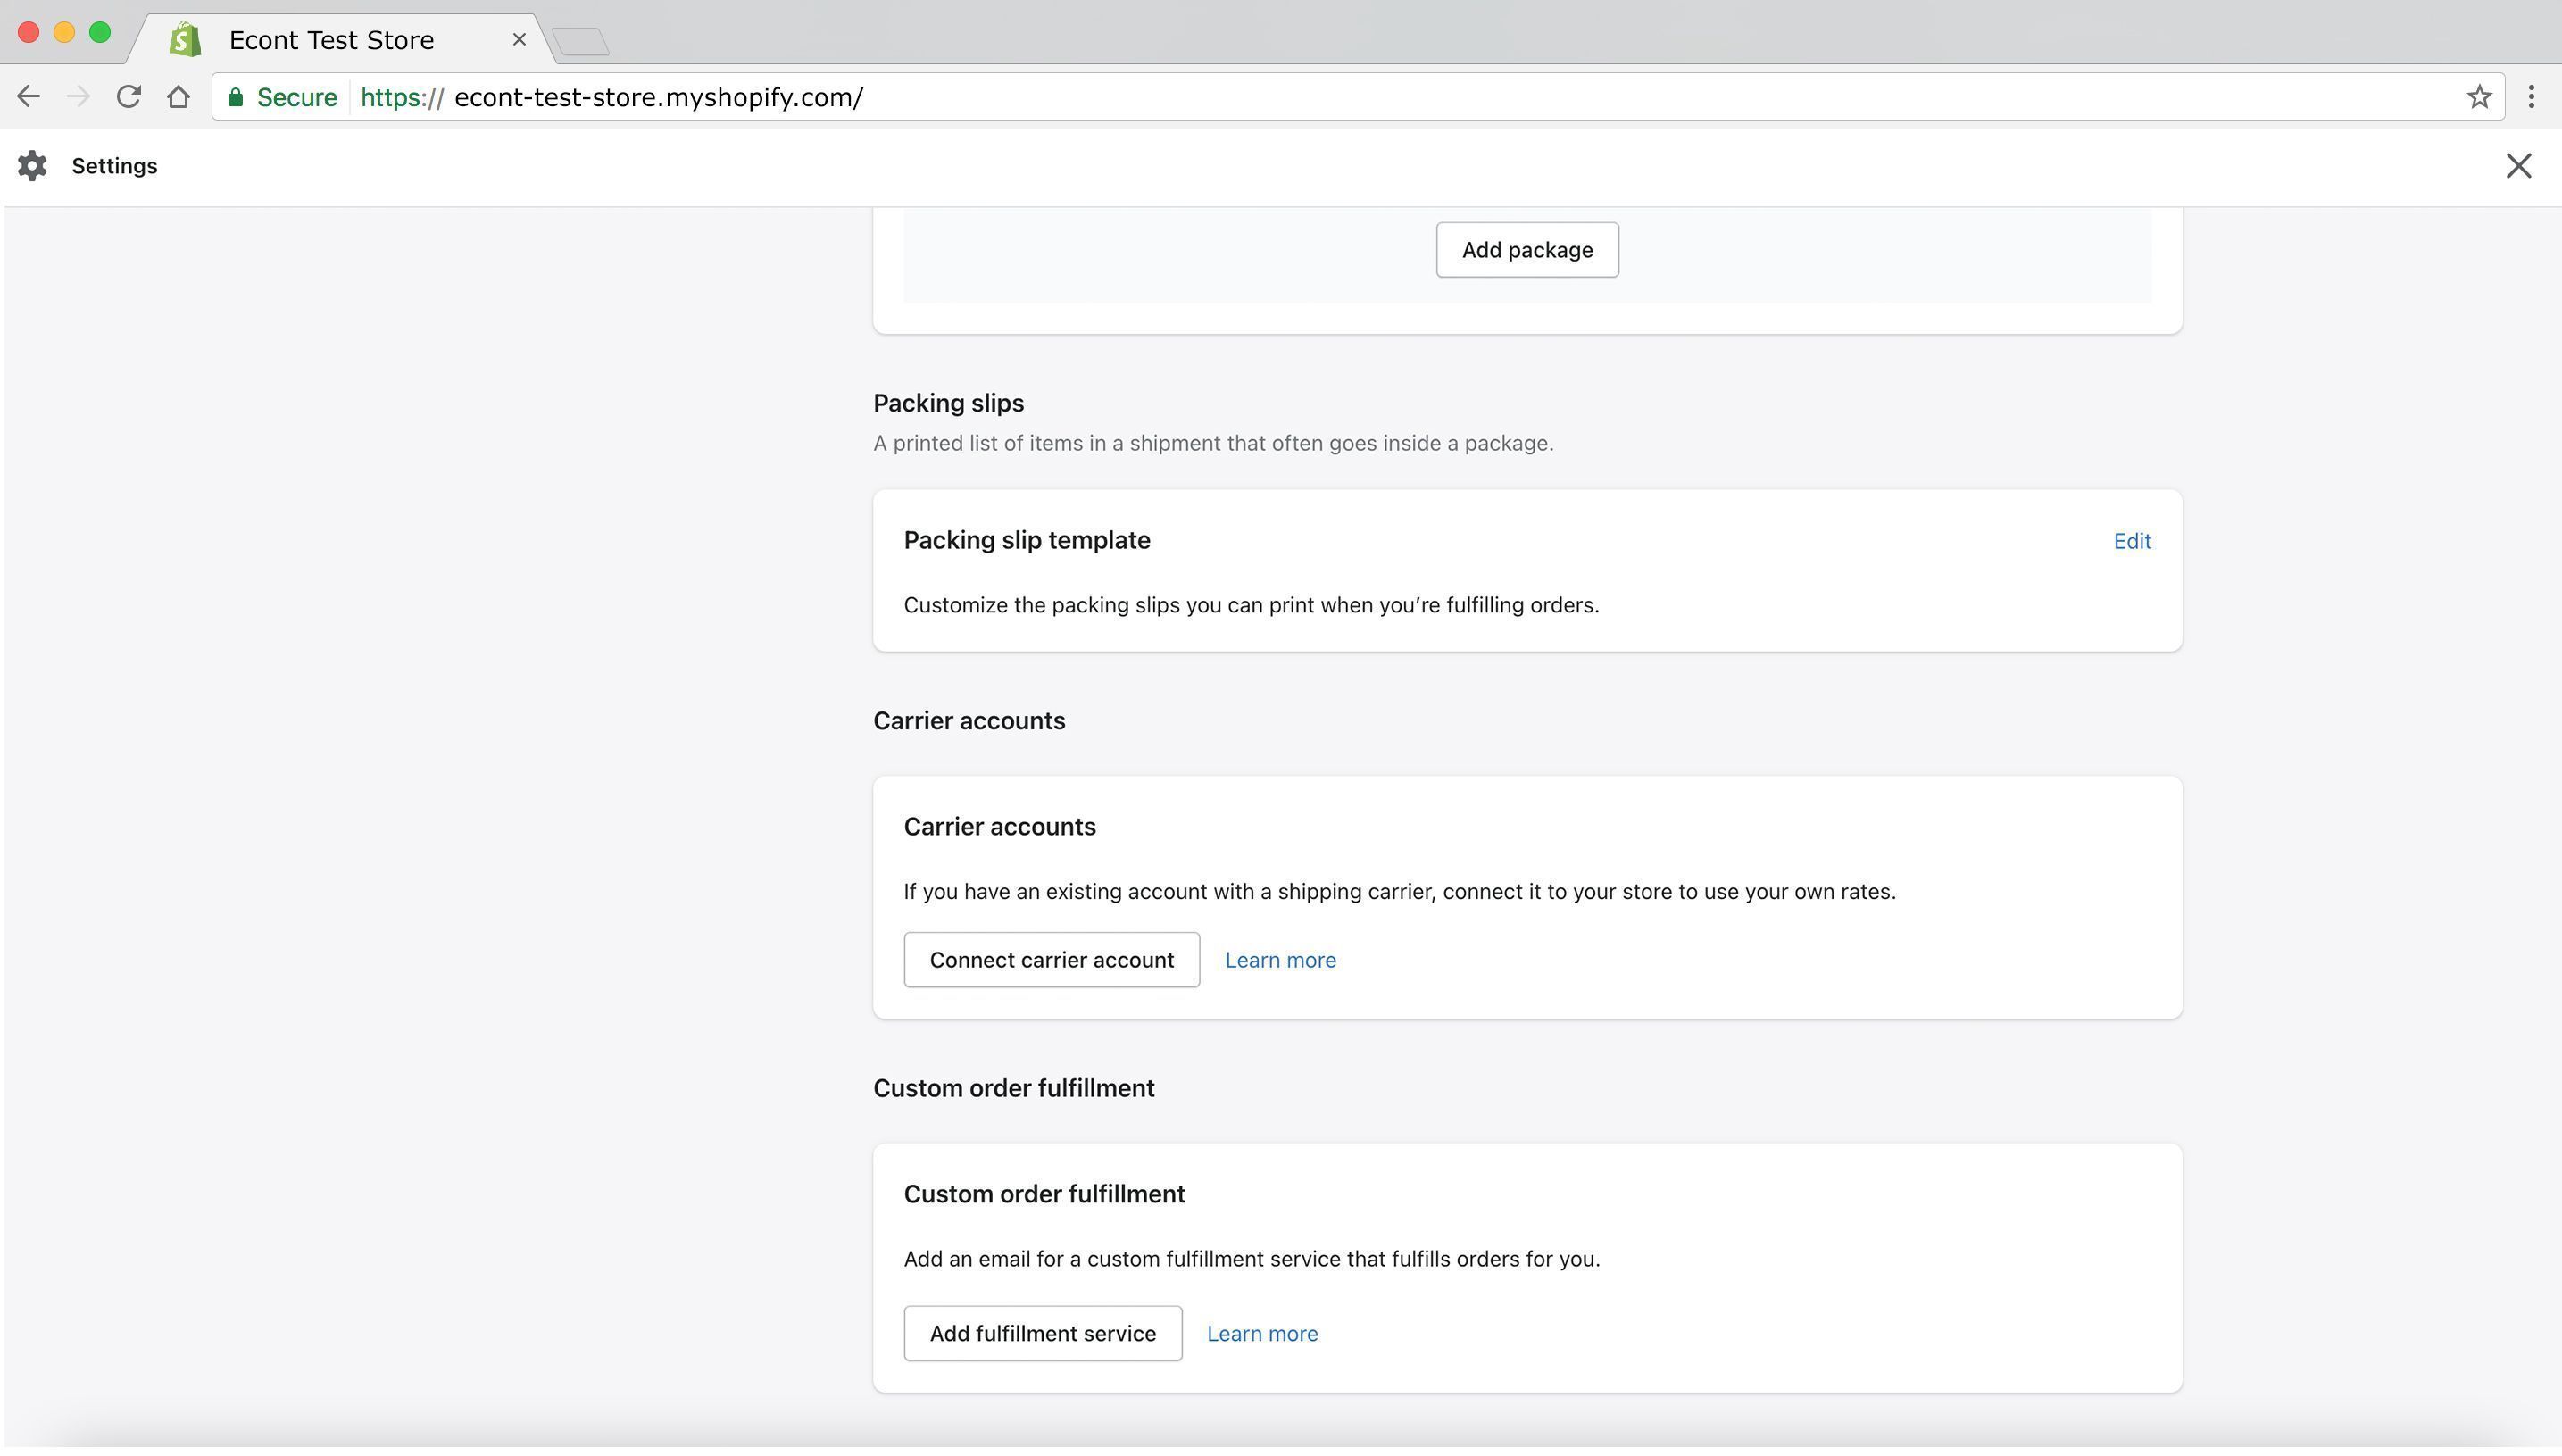Click the URL address bar

coord(1400,97)
